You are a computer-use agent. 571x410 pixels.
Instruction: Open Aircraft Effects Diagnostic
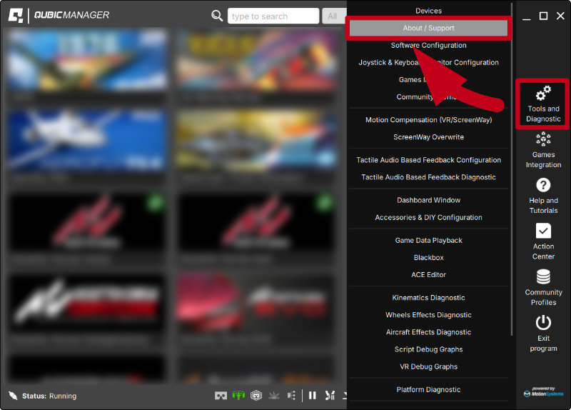[428, 332]
